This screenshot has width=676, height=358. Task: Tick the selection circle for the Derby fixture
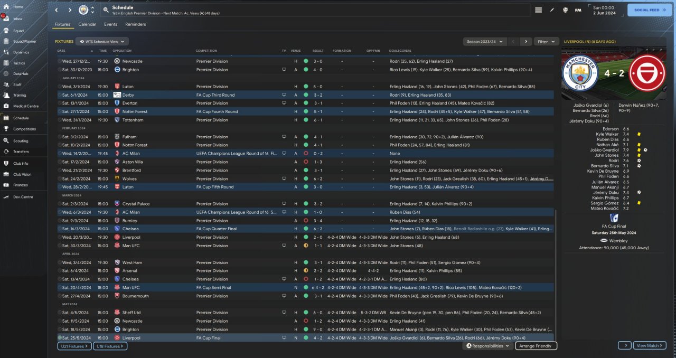[60, 95]
